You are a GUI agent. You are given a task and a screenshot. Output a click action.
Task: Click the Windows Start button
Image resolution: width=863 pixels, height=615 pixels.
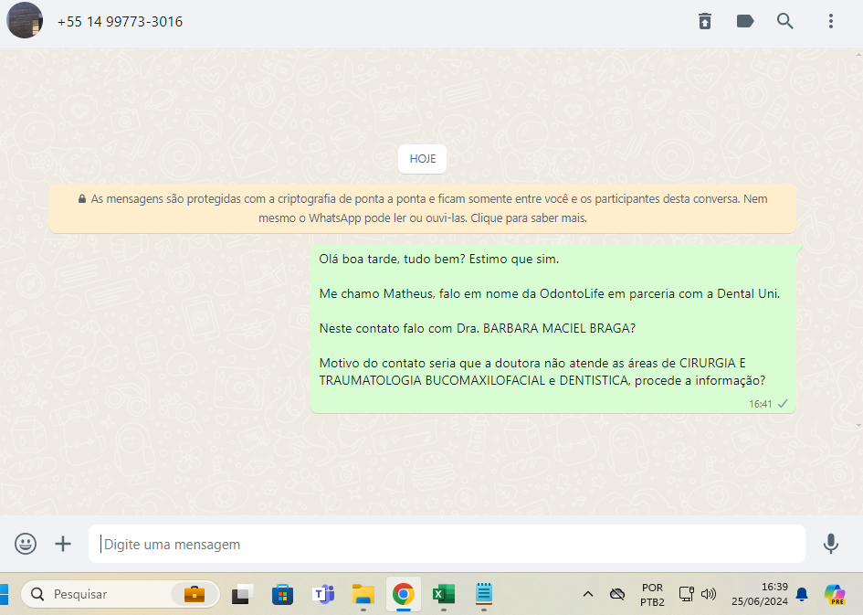[x=4, y=594]
